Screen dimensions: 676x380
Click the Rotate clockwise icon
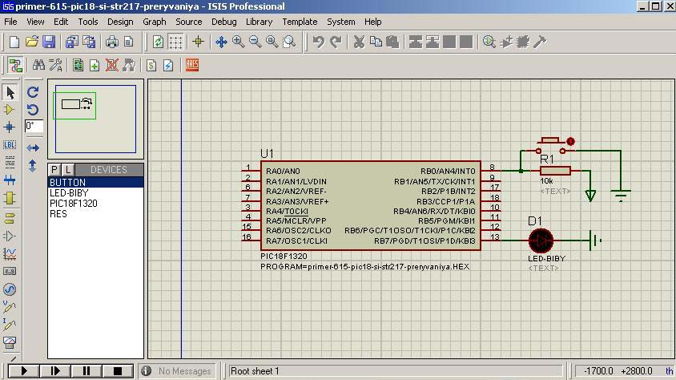pyautogui.click(x=33, y=92)
